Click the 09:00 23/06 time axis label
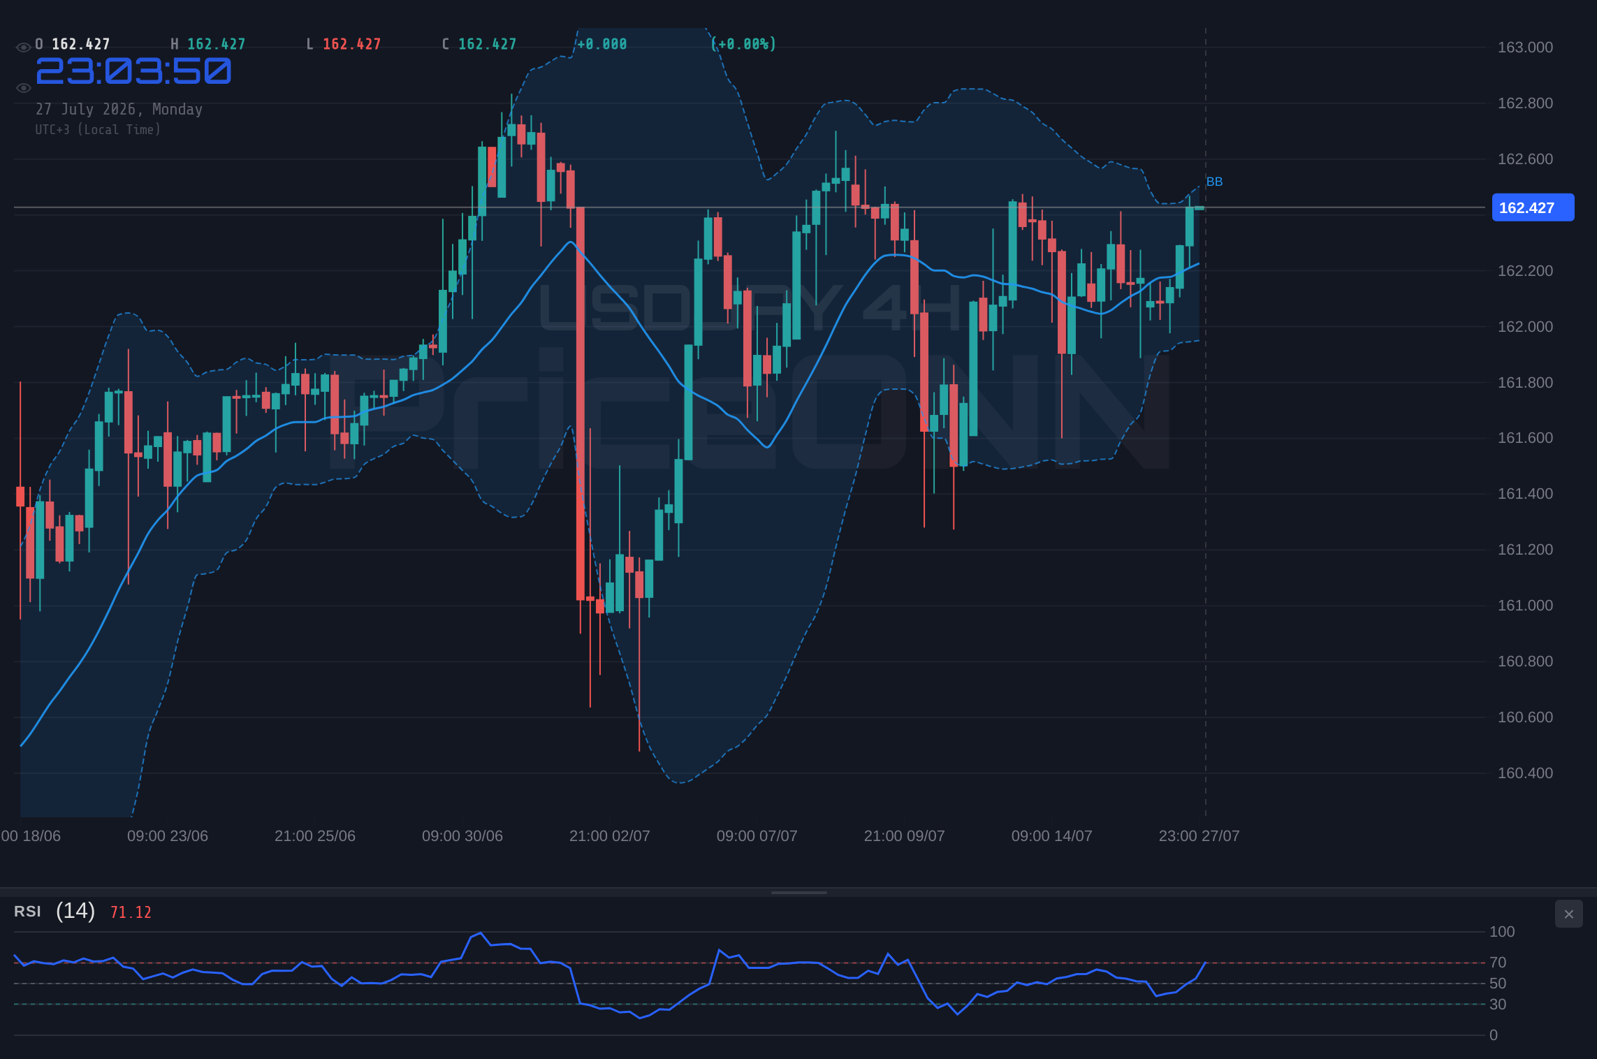The image size is (1597, 1059). tap(168, 836)
